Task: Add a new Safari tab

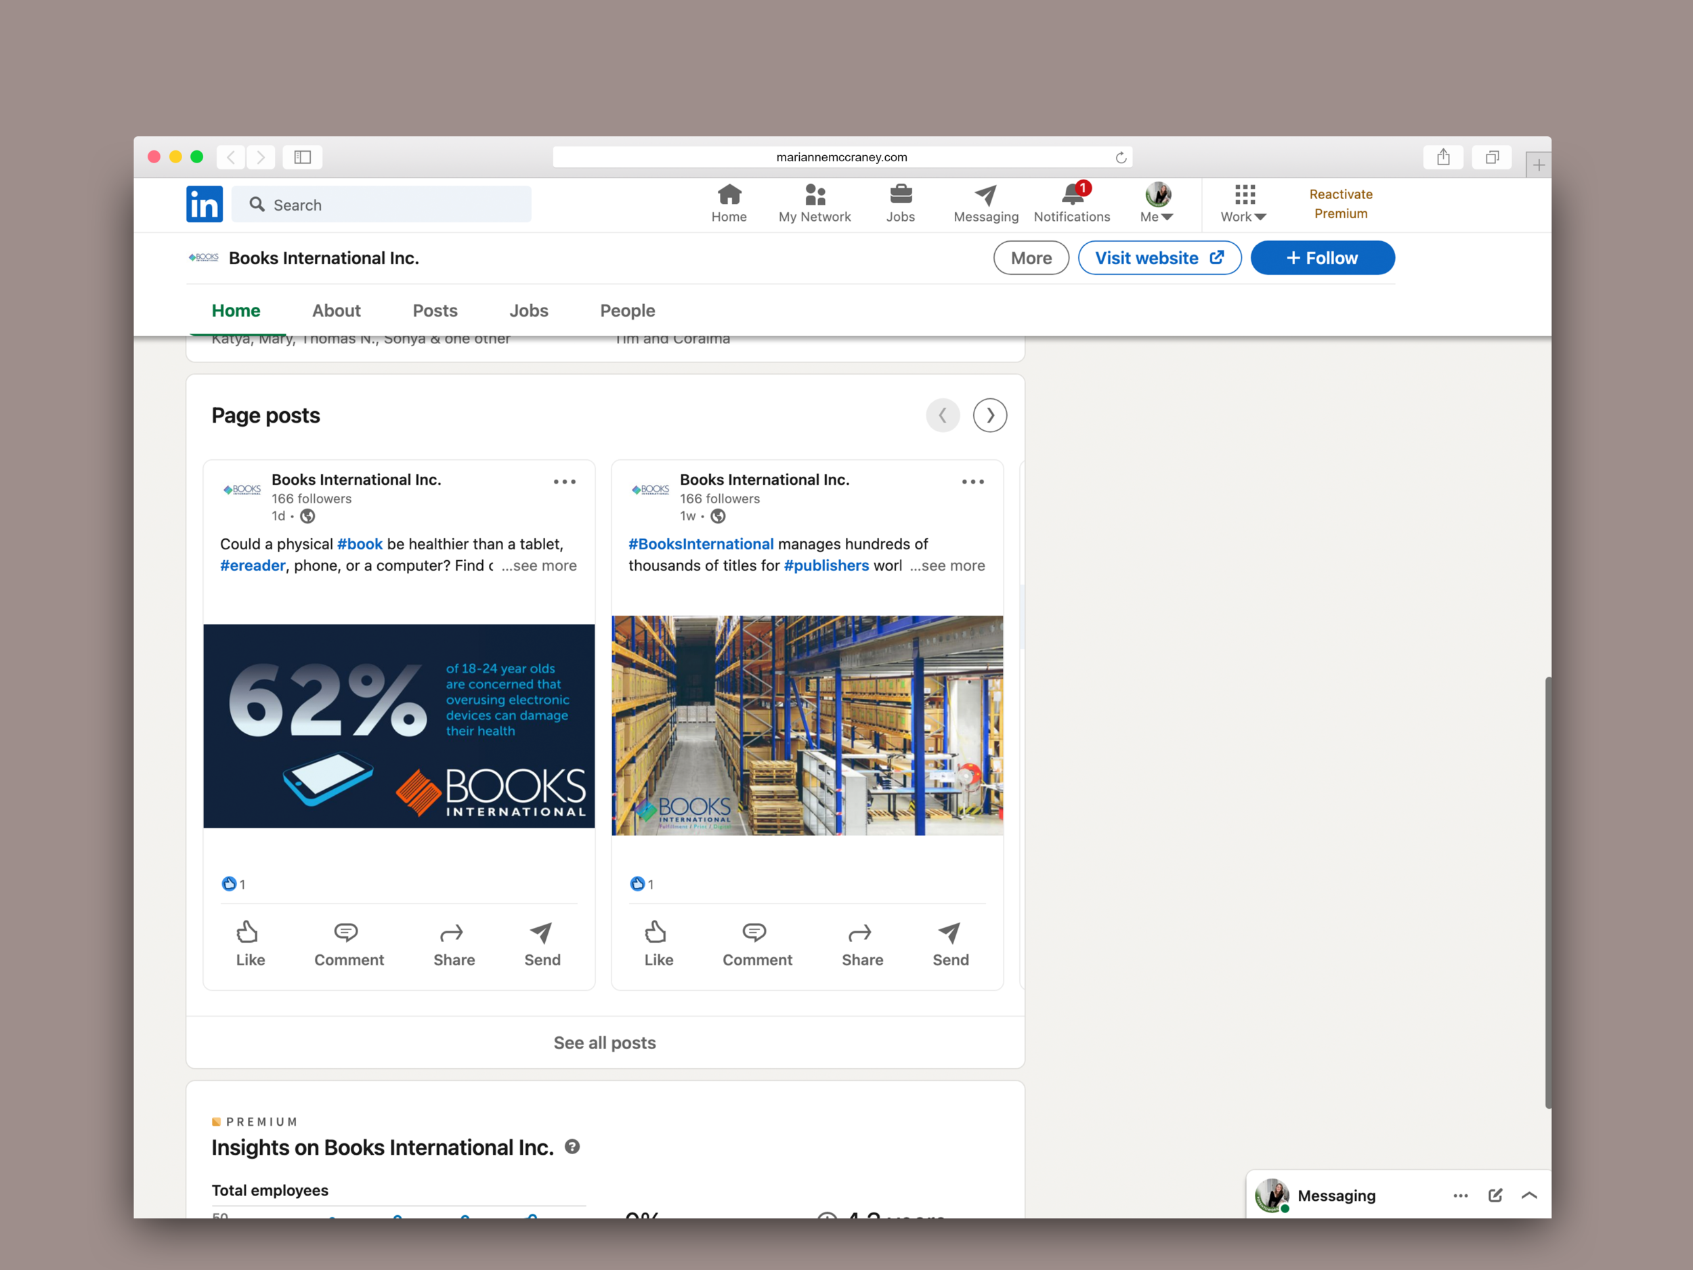Action: (x=1539, y=165)
